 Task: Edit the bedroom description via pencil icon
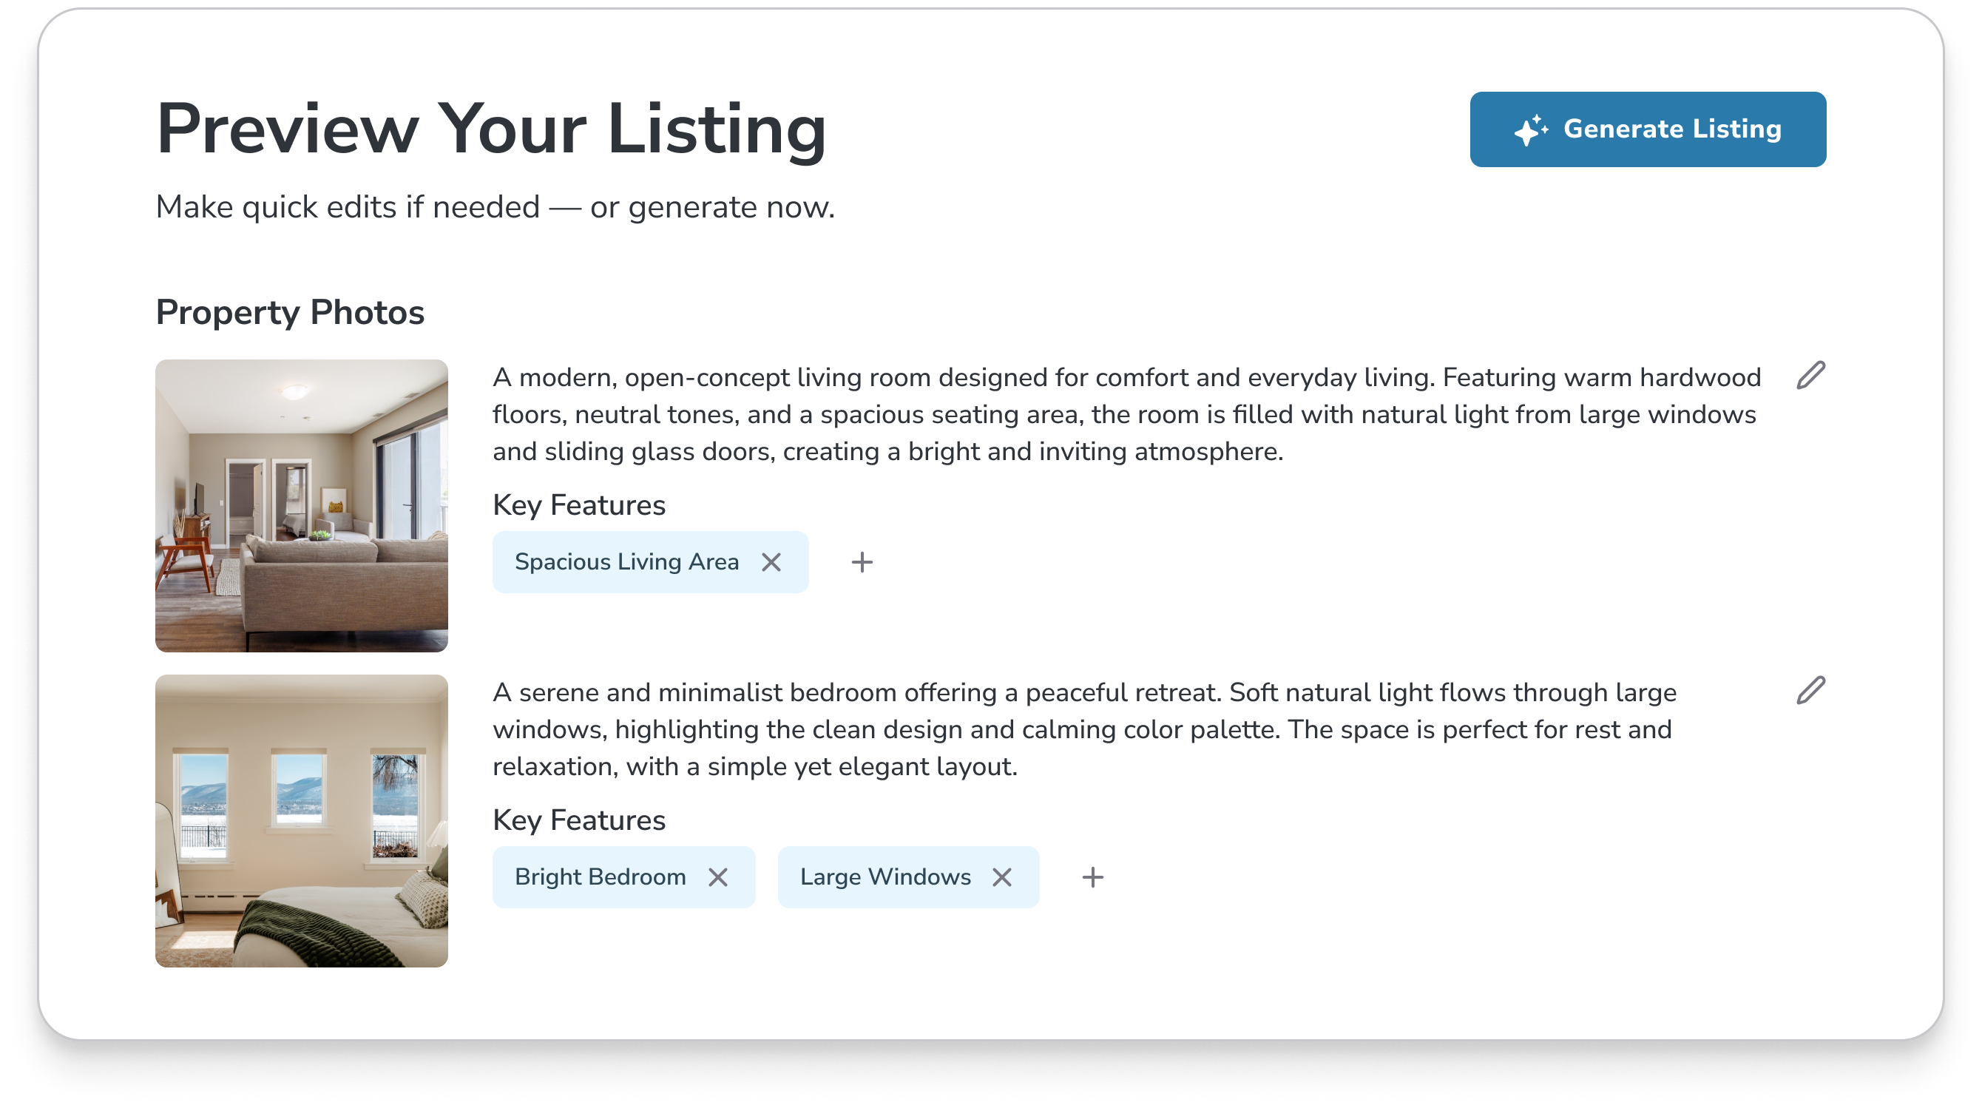tap(1810, 690)
